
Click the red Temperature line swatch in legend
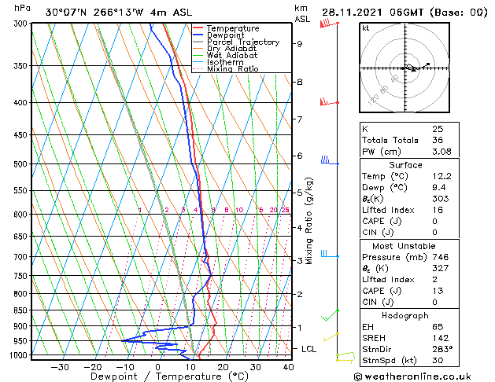pos(198,28)
